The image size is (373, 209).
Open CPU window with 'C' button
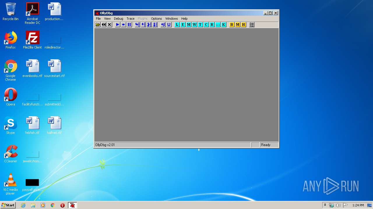click(x=206, y=25)
